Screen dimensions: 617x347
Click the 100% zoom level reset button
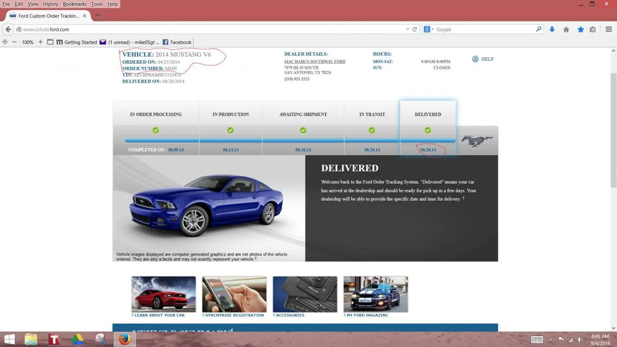pyautogui.click(x=28, y=42)
